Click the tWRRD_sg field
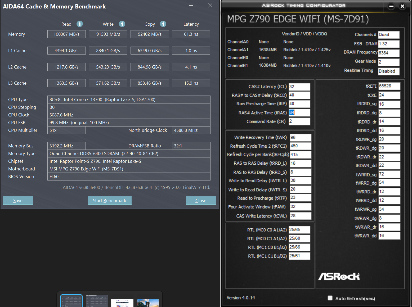The width and height of the screenshot is (412, 307). pos(389,174)
